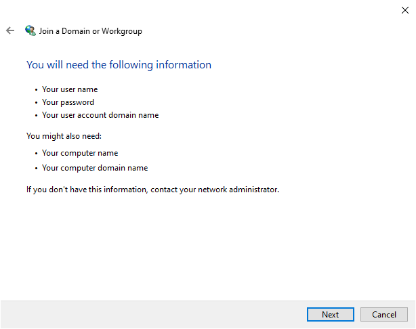The width and height of the screenshot is (416, 329).
Task: Select the 'Your password' list item
Action: pos(68,102)
